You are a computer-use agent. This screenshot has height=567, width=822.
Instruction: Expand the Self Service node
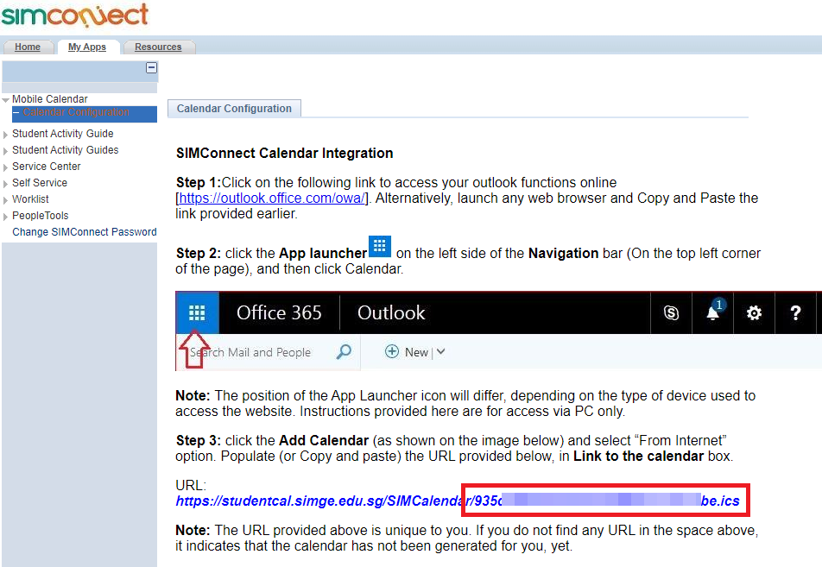click(x=5, y=184)
